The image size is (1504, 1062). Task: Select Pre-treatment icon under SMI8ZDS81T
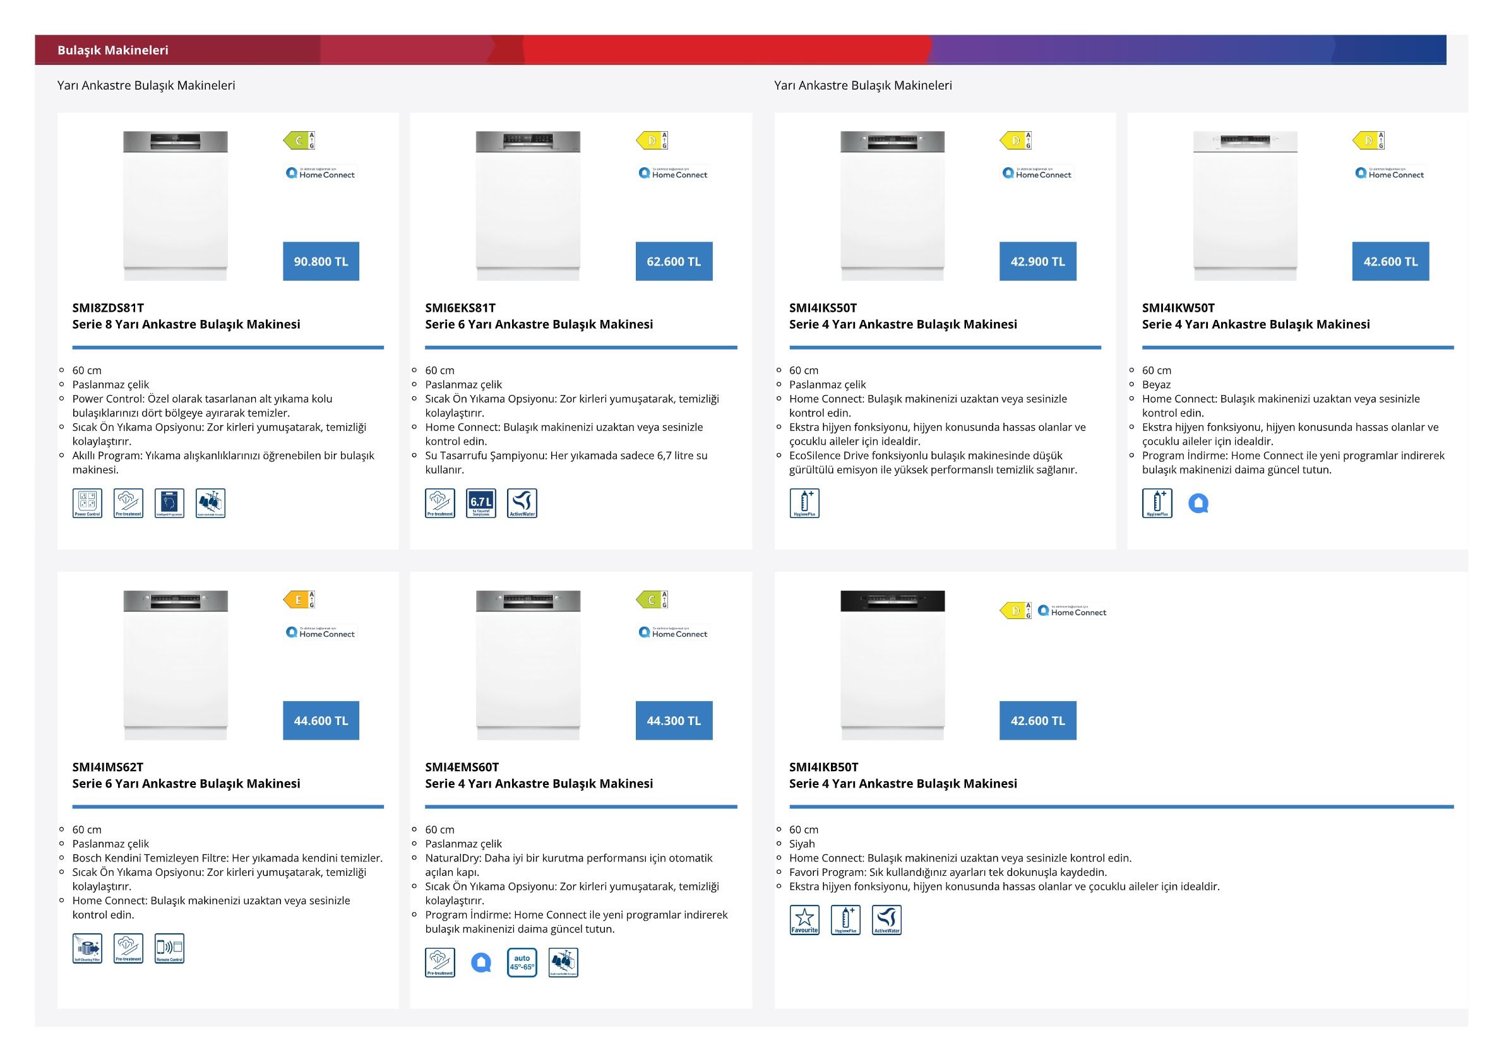tap(128, 503)
